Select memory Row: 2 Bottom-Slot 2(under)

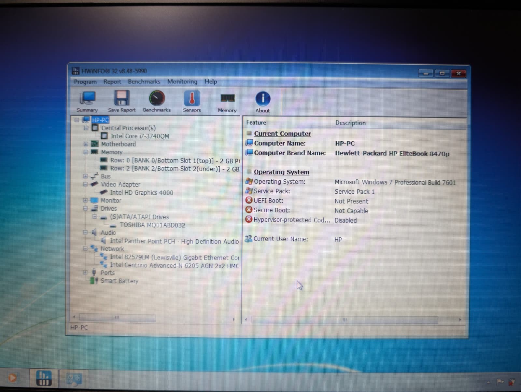[175, 169]
